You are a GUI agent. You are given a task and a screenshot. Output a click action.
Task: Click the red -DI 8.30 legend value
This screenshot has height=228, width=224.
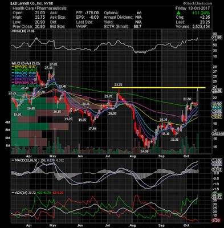pos(57,193)
